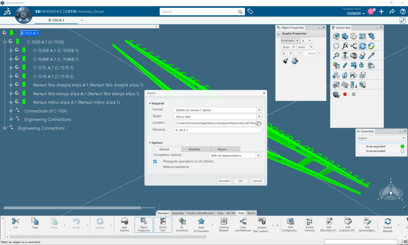Screen dimensions: 408x245
Task: Click the Copy tool icon
Action: (x=35, y=222)
